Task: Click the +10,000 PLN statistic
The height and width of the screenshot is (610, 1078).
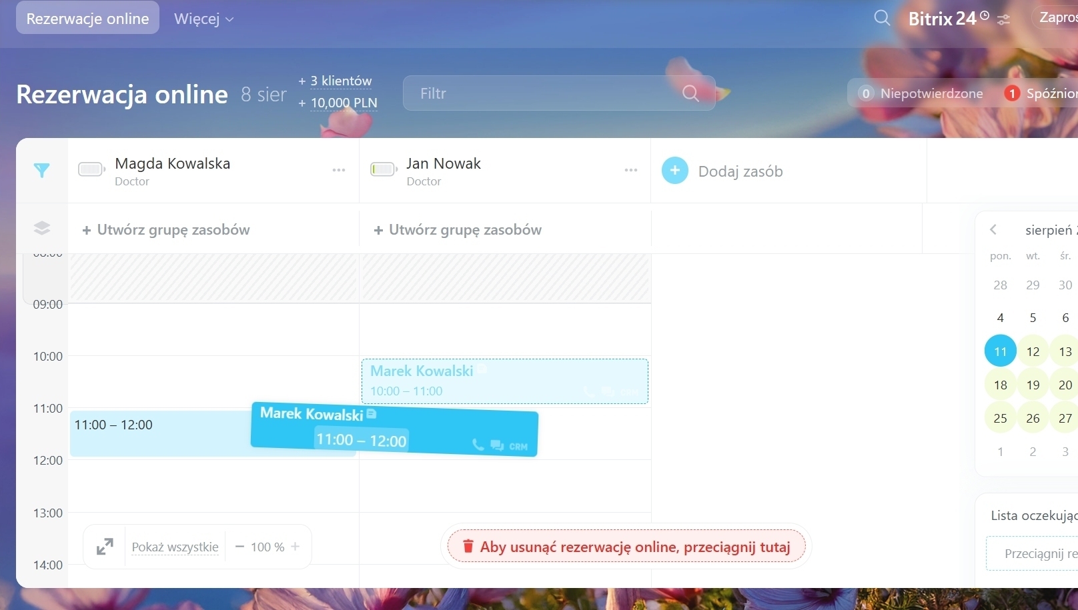Action: 338,103
